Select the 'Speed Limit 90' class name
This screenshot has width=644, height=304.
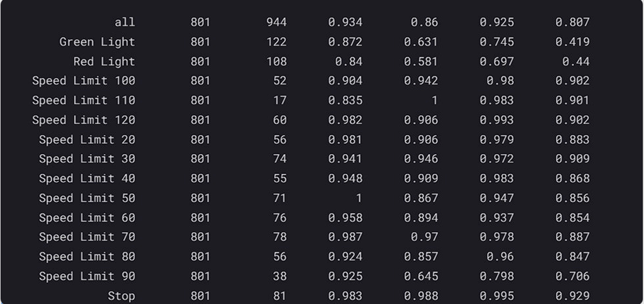(x=87, y=276)
